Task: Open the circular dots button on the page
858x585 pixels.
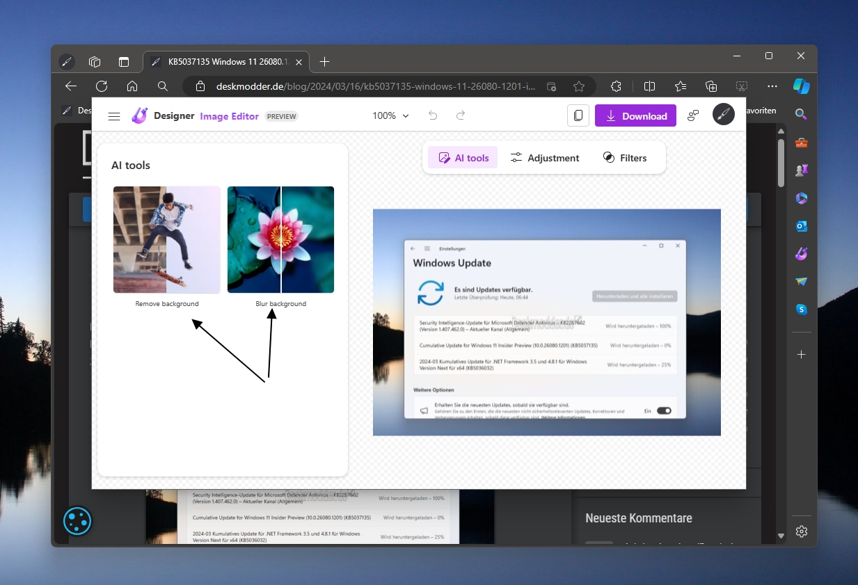Action: [77, 520]
